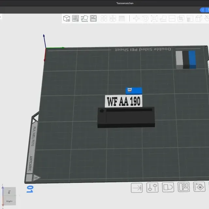This screenshot has width=209, height=209.
Task: Click the *kennenzeichen window title
Action: click(125, 3)
